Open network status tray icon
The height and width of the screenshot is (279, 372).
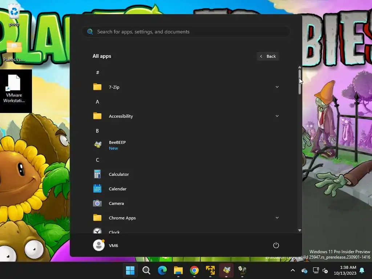(x=316, y=270)
